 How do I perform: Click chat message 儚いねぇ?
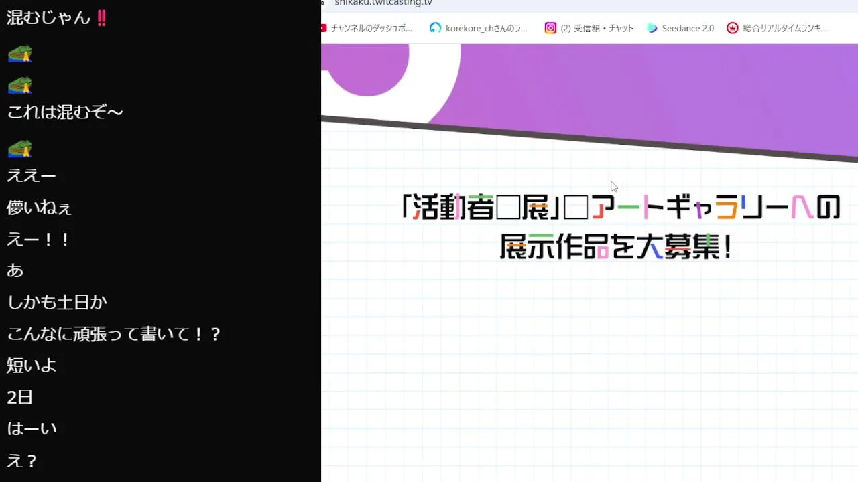coord(40,208)
